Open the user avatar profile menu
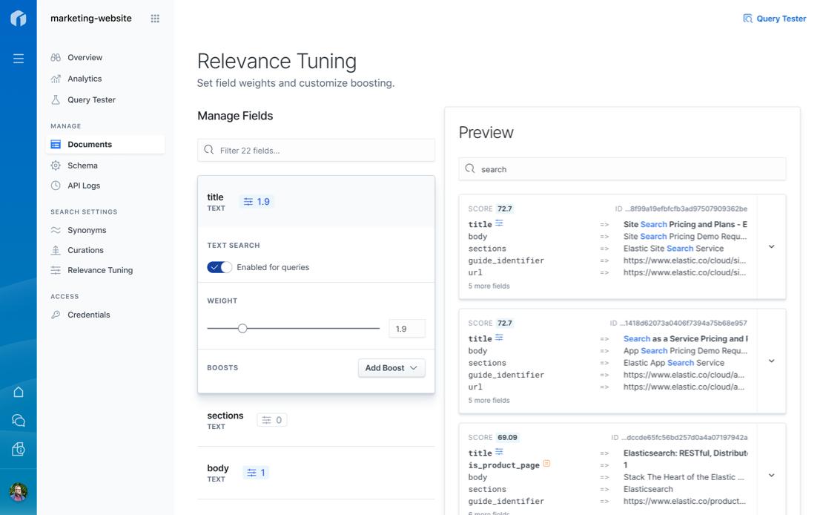The height and width of the screenshot is (515, 823). pos(19,492)
